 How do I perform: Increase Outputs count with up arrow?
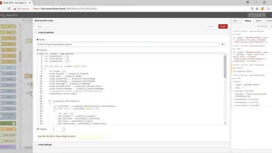click(64, 128)
